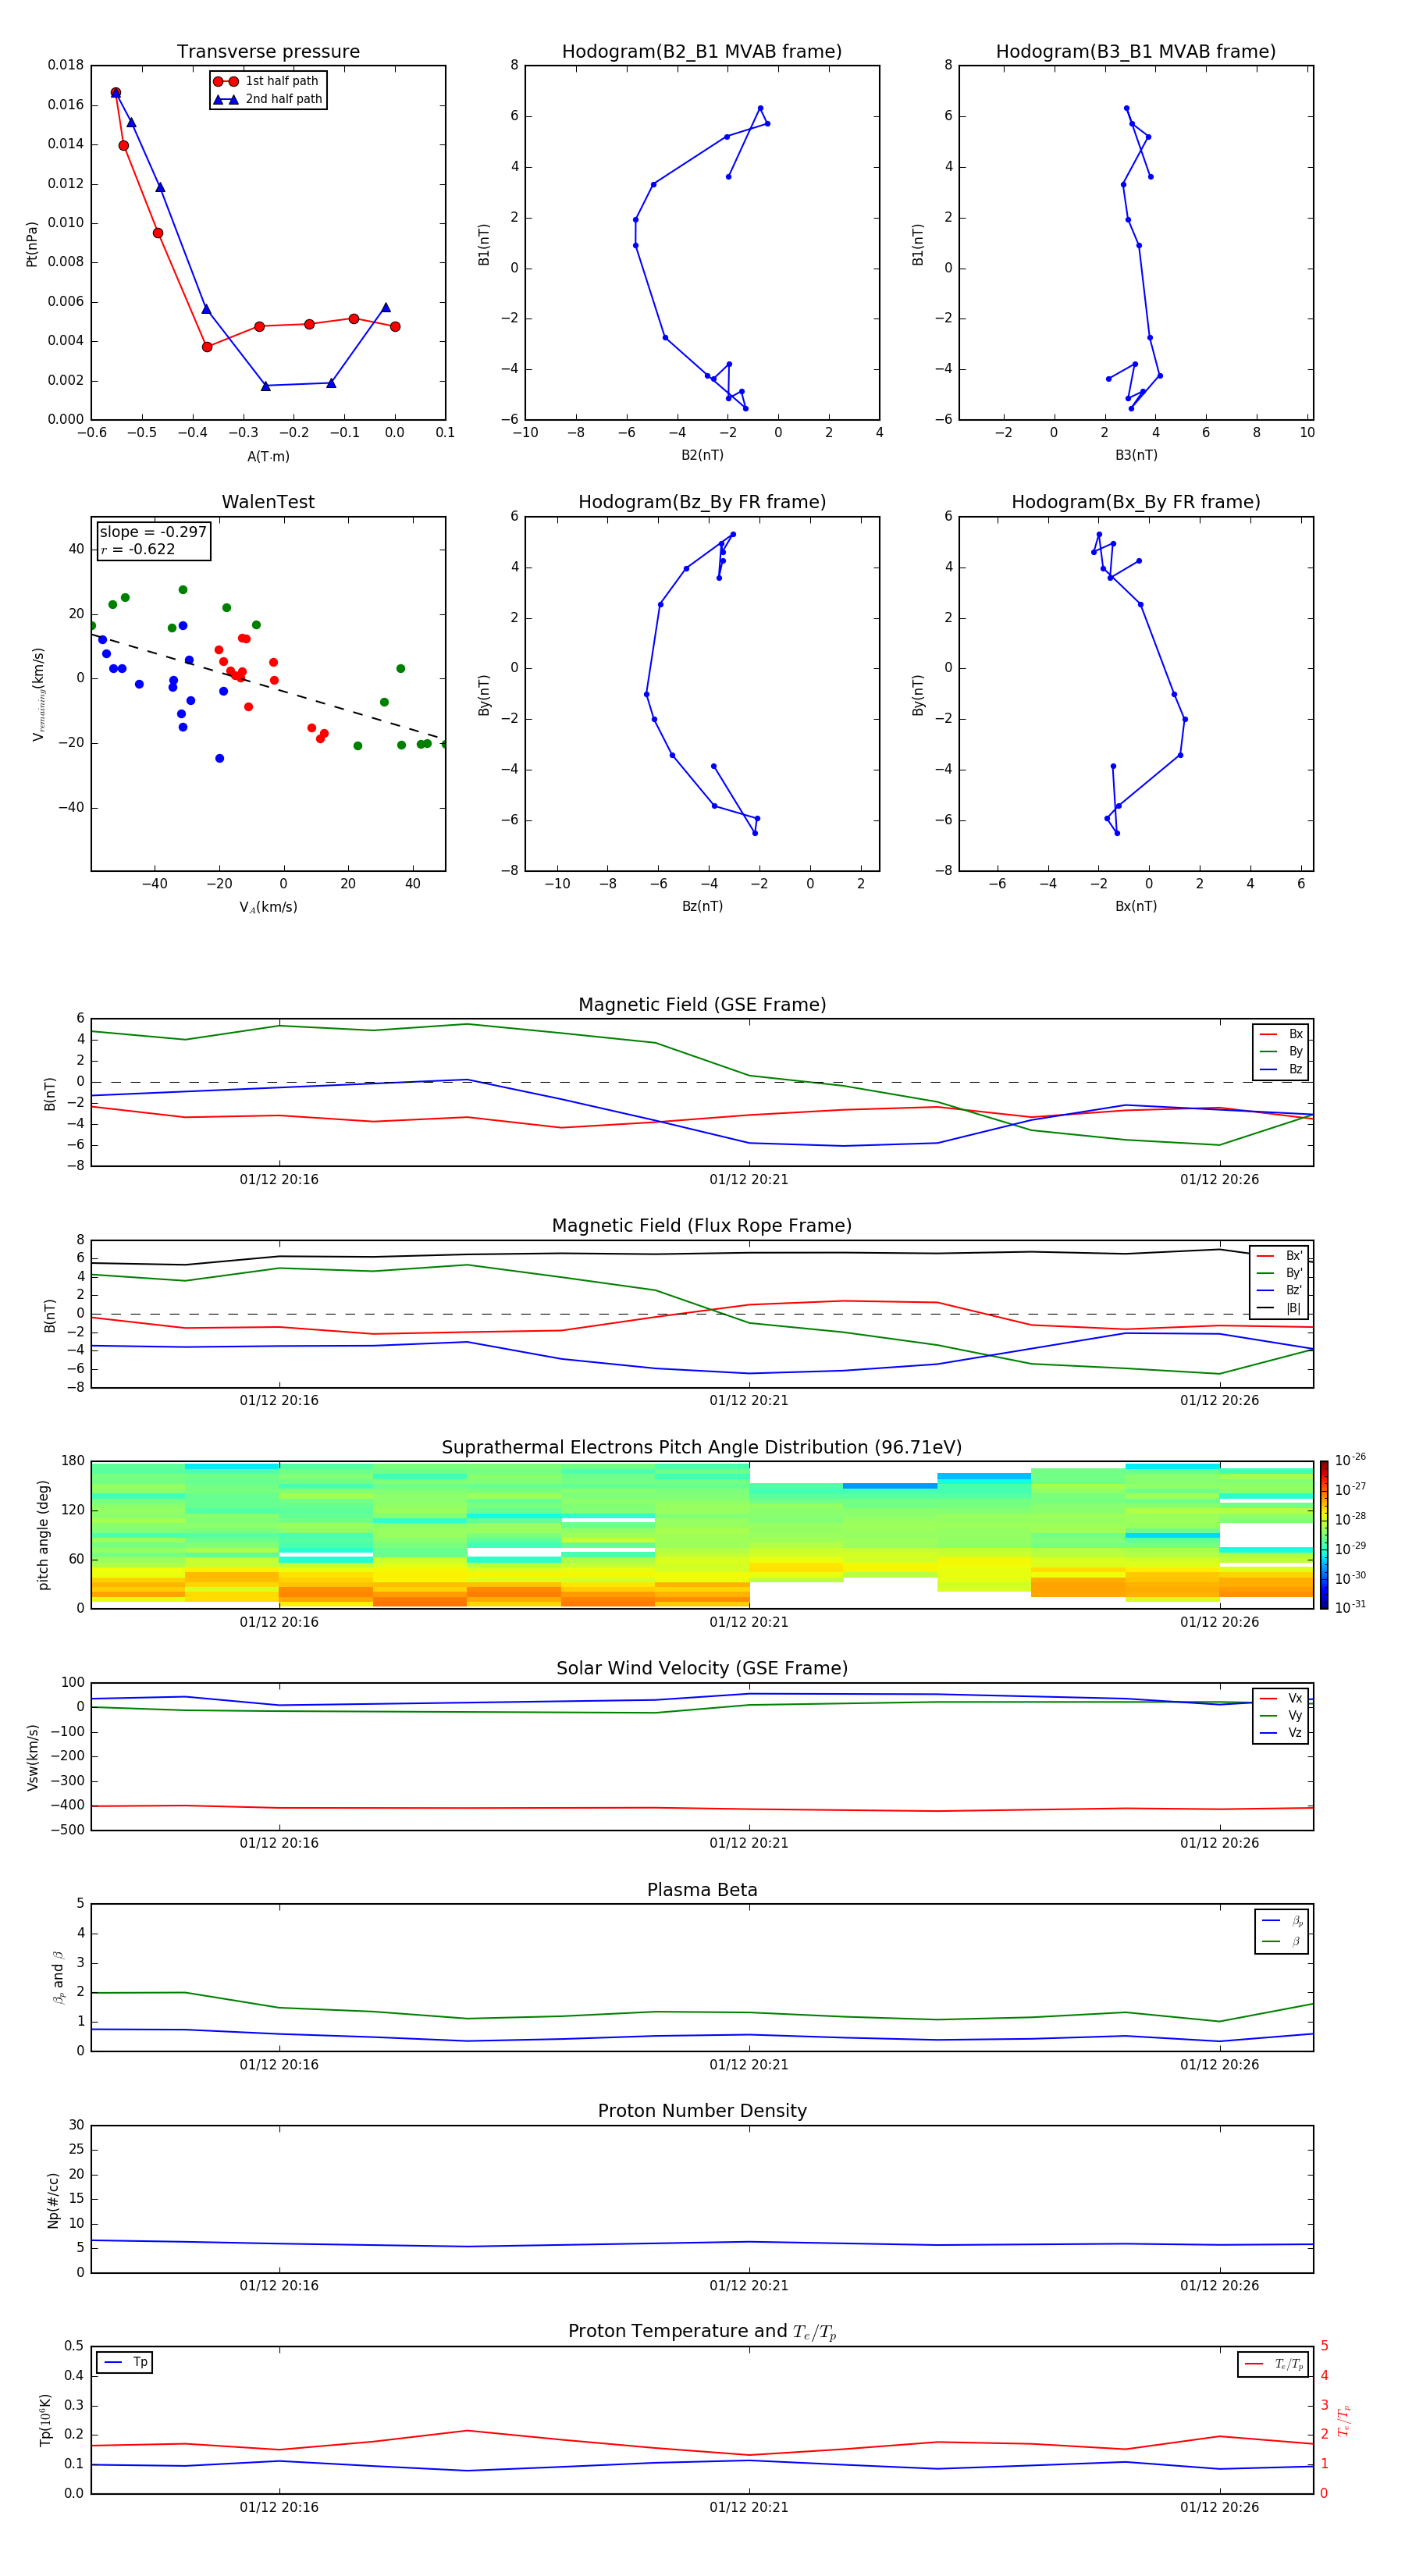Select the Vz entry in velocity legend
This screenshot has width=1405, height=2576.
1281,1733
